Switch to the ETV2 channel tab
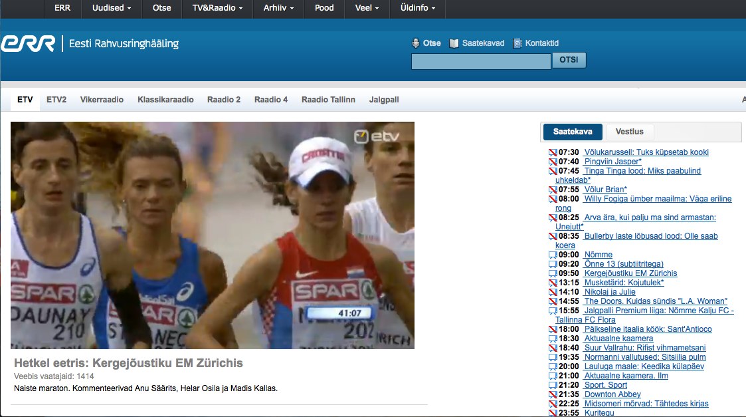The width and height of the screenshot is (746, 417). pos(56,100)
